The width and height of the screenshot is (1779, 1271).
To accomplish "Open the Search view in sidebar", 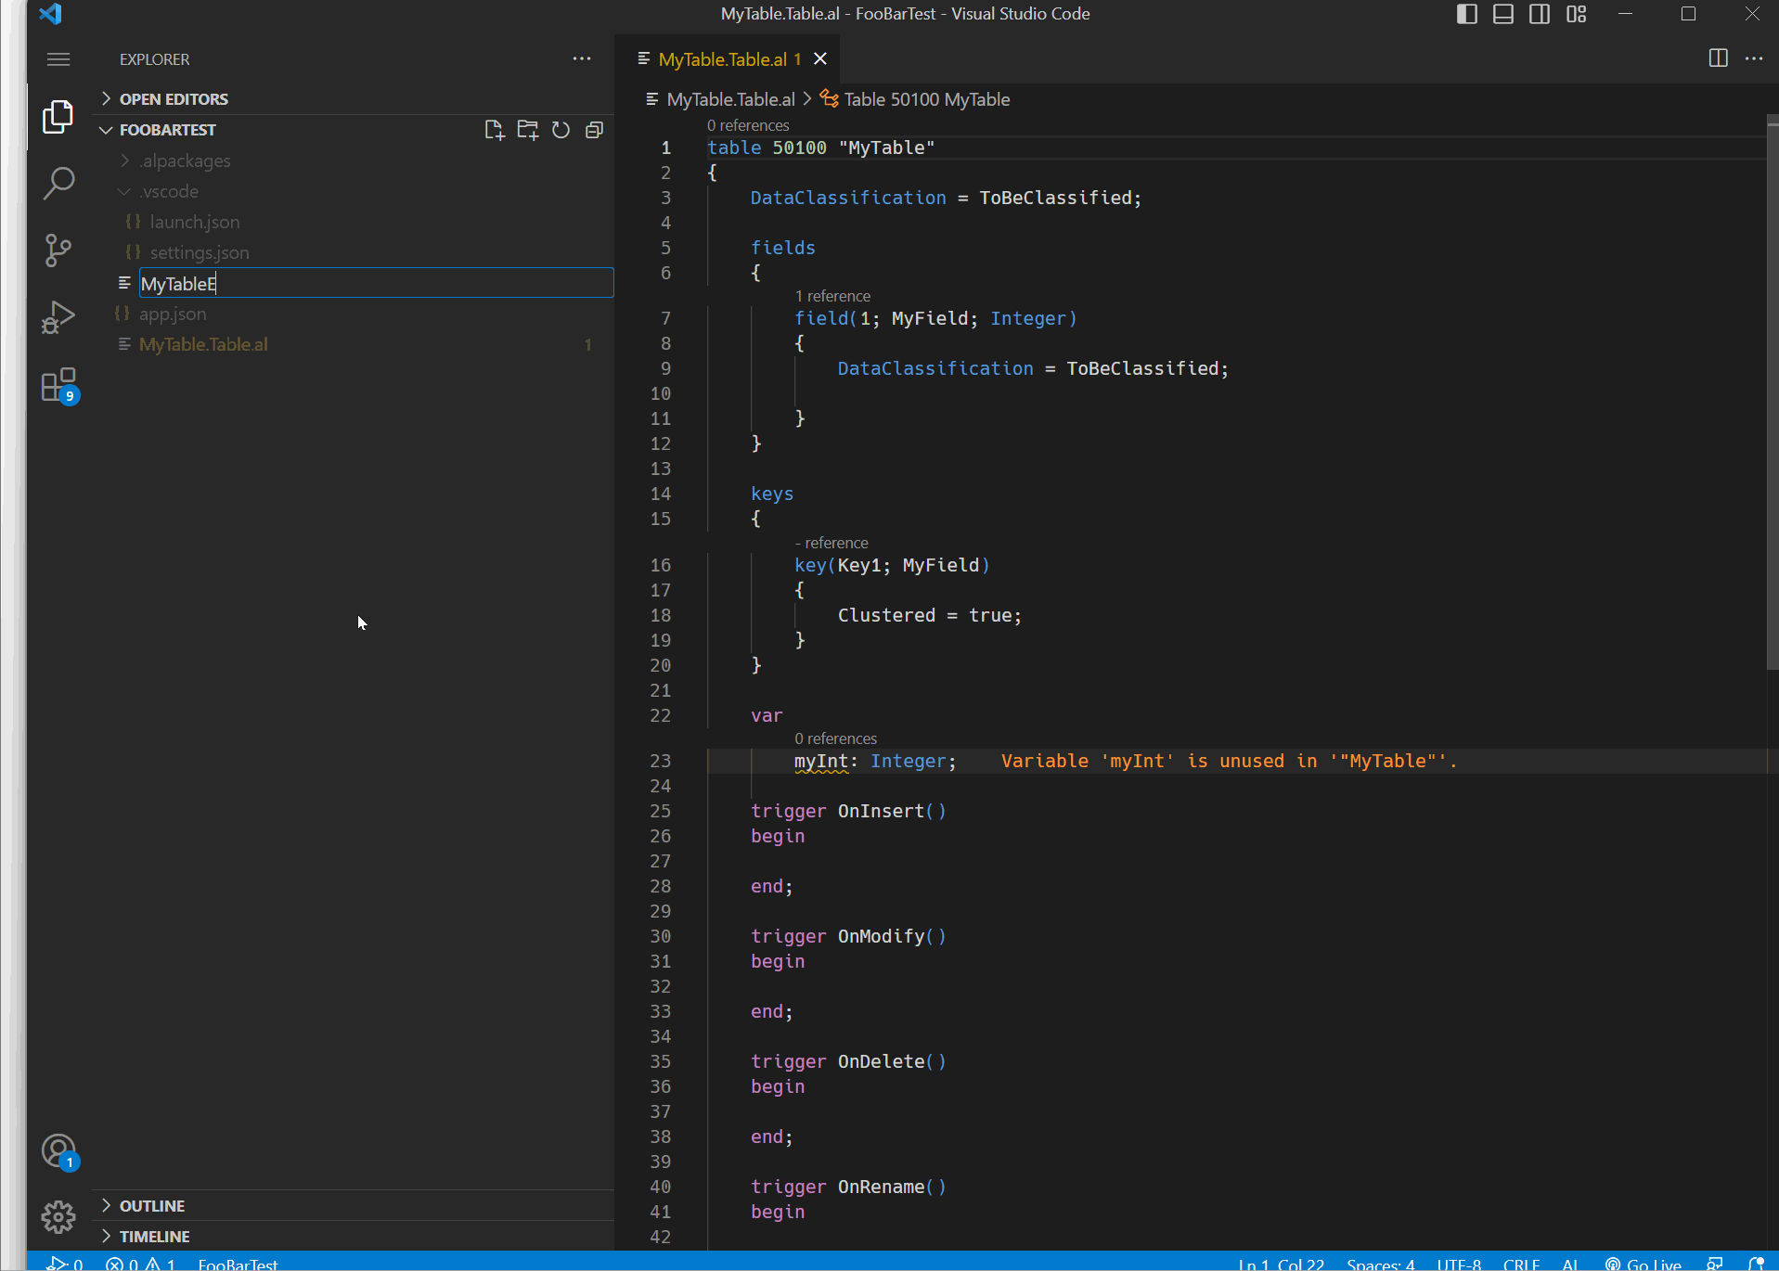I will tap(58, 183).
